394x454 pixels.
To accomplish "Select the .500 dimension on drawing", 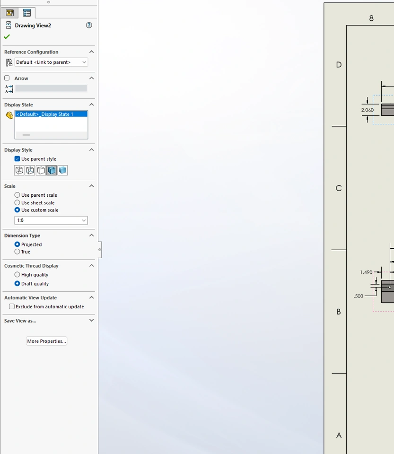I will [359, 296].
